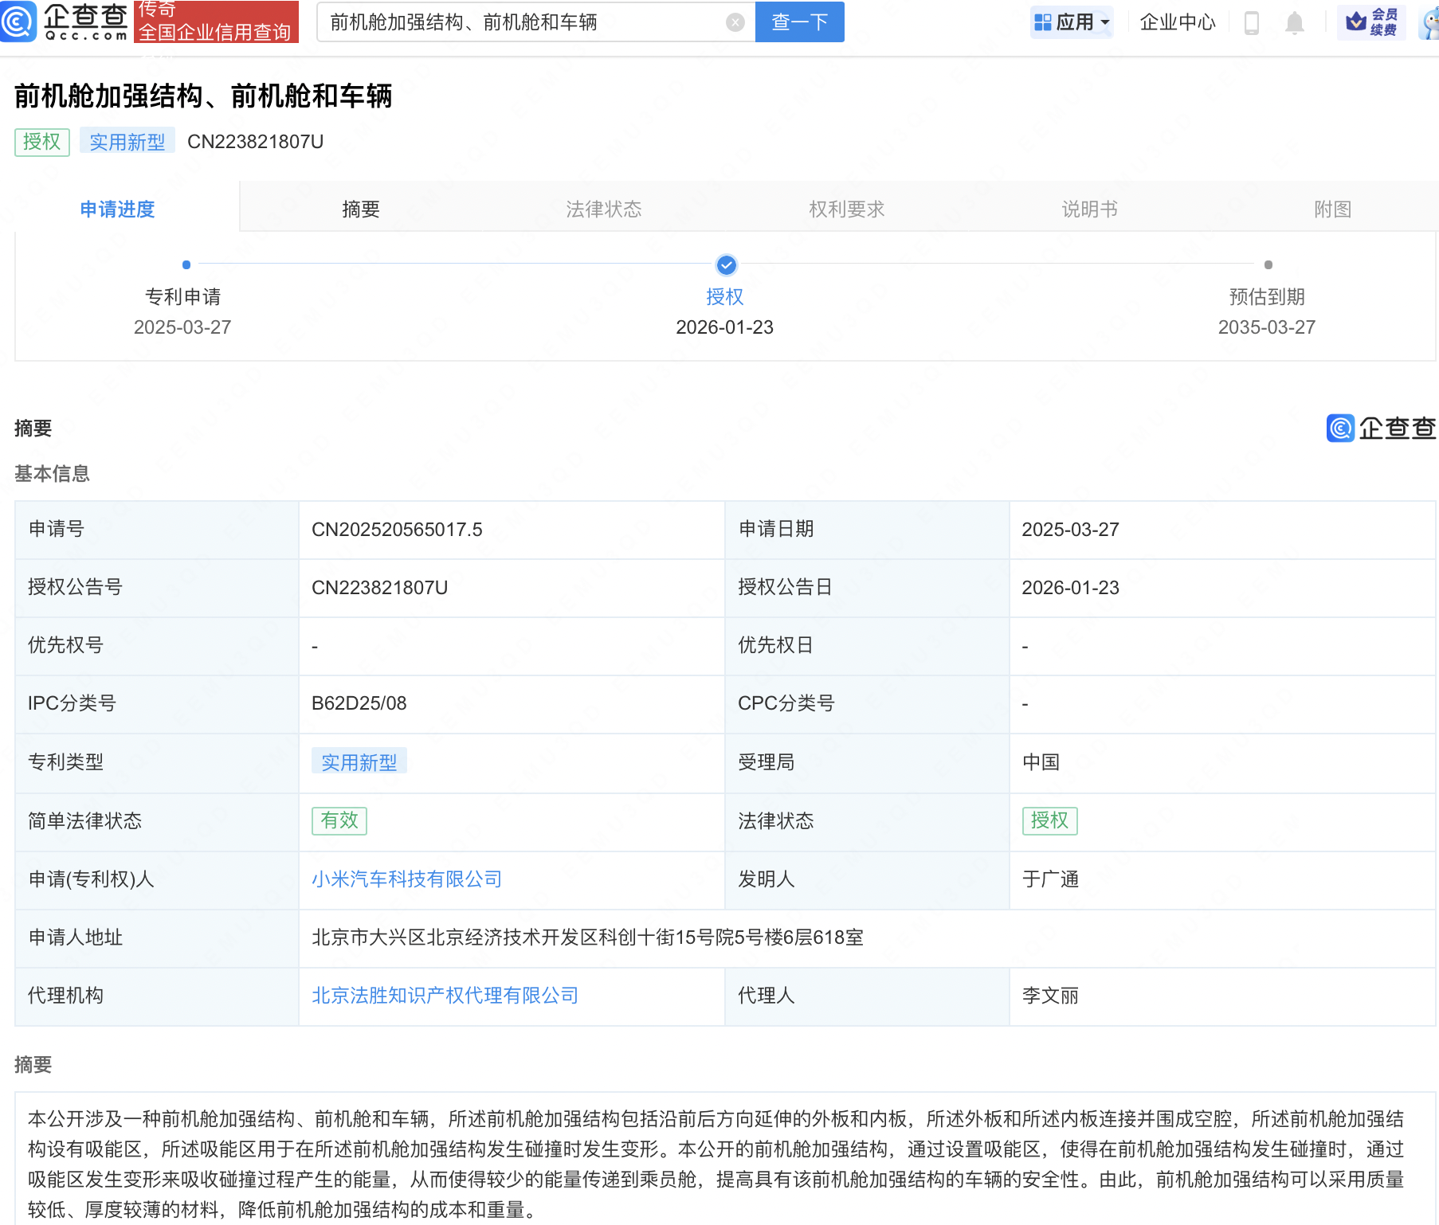
Task: Go to 企业中心 in the header
Action: click(x=1177, y=22)
